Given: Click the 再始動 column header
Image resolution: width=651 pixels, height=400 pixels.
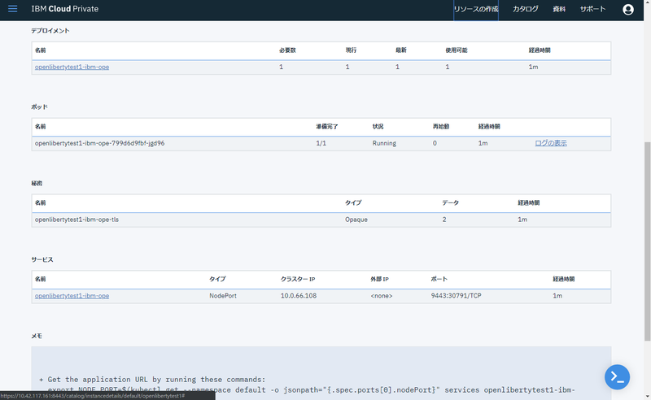Looking at the screenshot, I should click(441, 127).
